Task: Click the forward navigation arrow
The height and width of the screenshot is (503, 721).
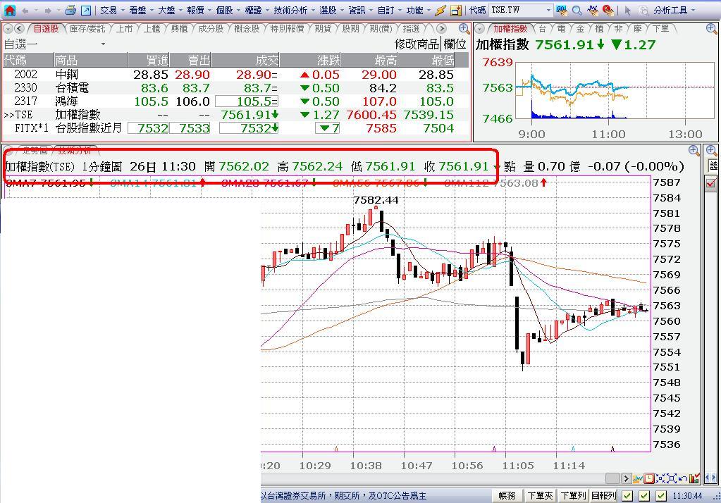Action: (x=47, y=10)
